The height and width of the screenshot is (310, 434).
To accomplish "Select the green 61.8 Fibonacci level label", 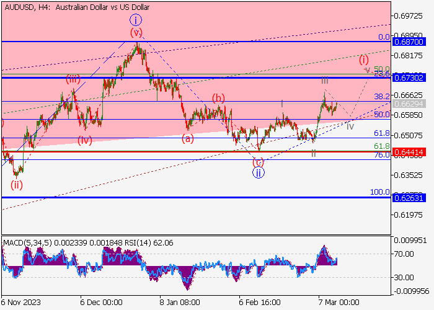I will [382, 146].
